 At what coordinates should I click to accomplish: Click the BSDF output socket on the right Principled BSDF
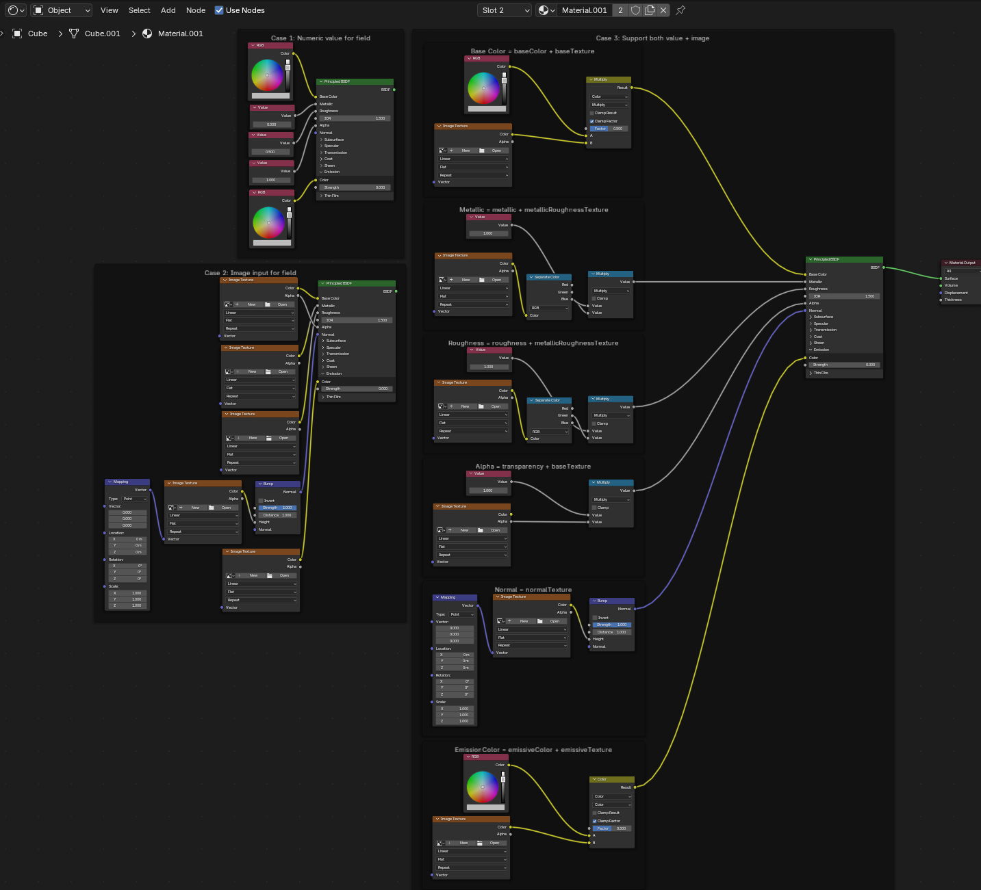pyautogui.click(x=883, y=267)
